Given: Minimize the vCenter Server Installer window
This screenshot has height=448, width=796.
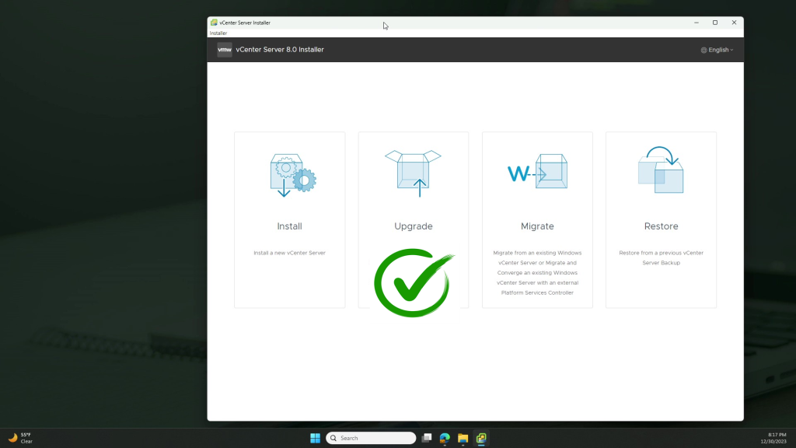Looking at the screenshot, I should pyautogui.click(x=696, y=23).
